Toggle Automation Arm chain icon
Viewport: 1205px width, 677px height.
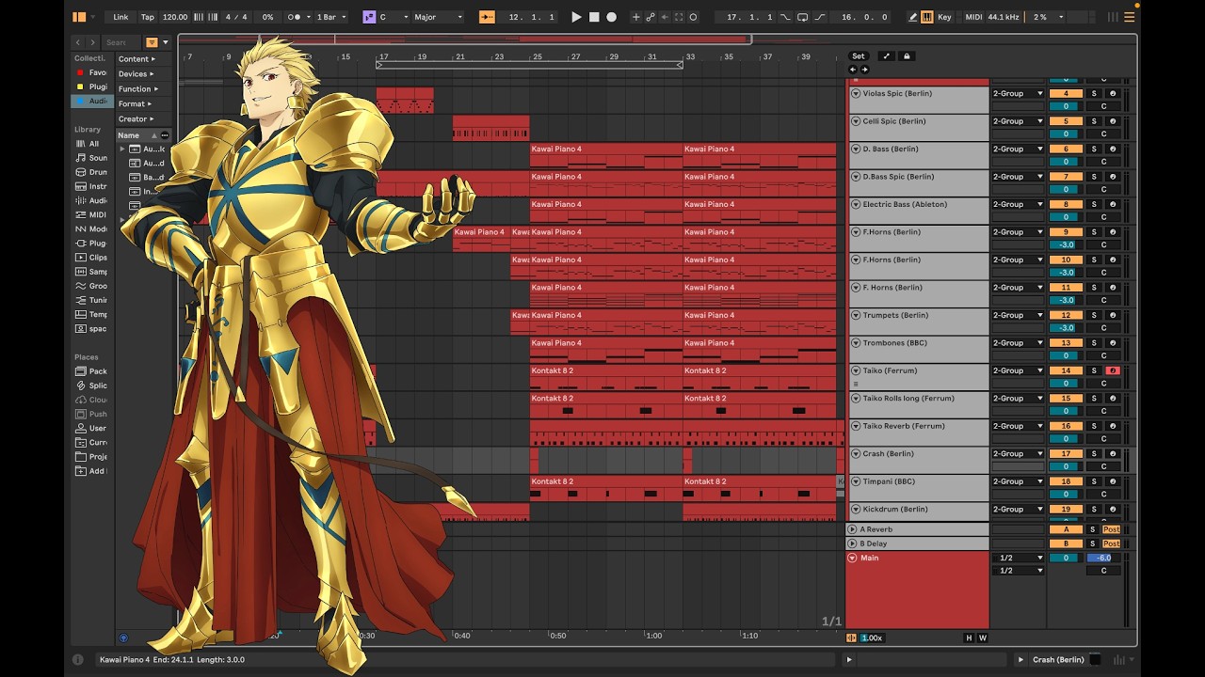coord(651,17)
